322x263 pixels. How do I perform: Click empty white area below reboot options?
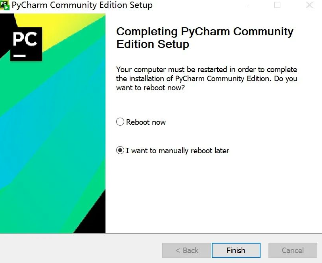pos(214,195)
